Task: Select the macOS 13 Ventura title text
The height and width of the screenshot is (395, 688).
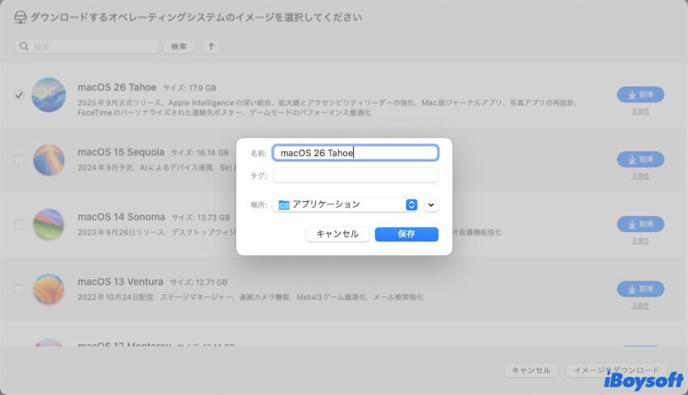Action: coord(121,282)
